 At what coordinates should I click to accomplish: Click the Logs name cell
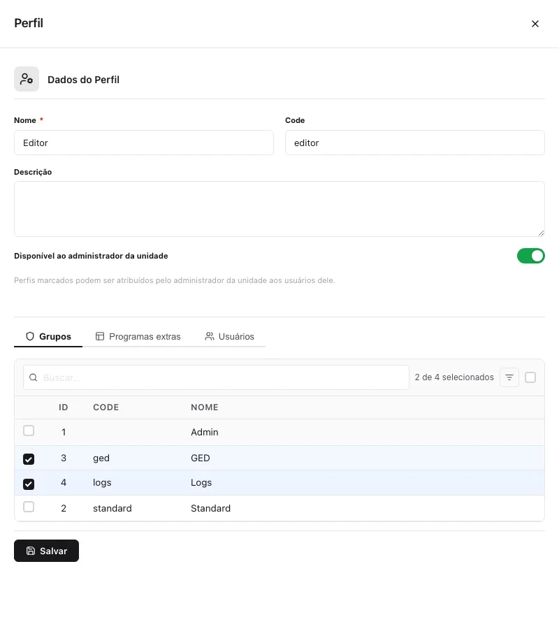point(201,482)
